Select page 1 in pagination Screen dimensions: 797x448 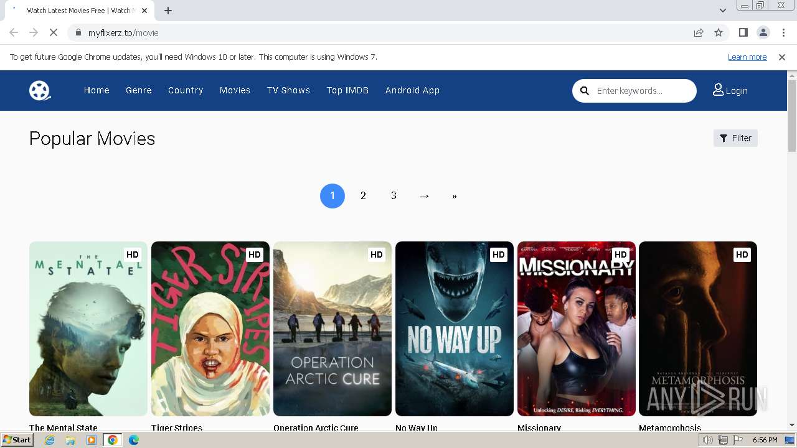pyautogui.click(x=332, y=196)
